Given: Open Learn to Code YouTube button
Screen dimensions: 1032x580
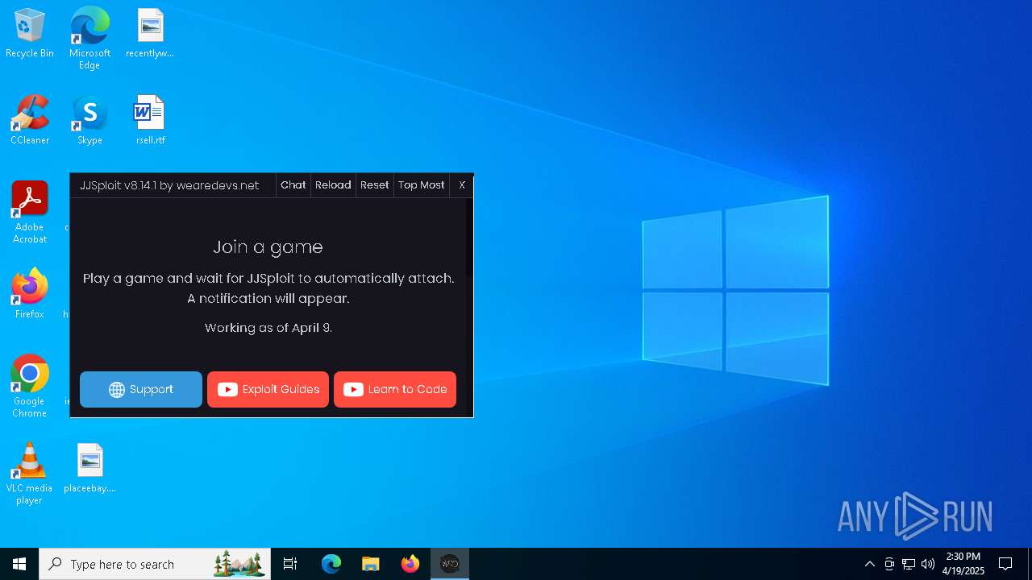Looking at the screenshot, I should 395,389.
